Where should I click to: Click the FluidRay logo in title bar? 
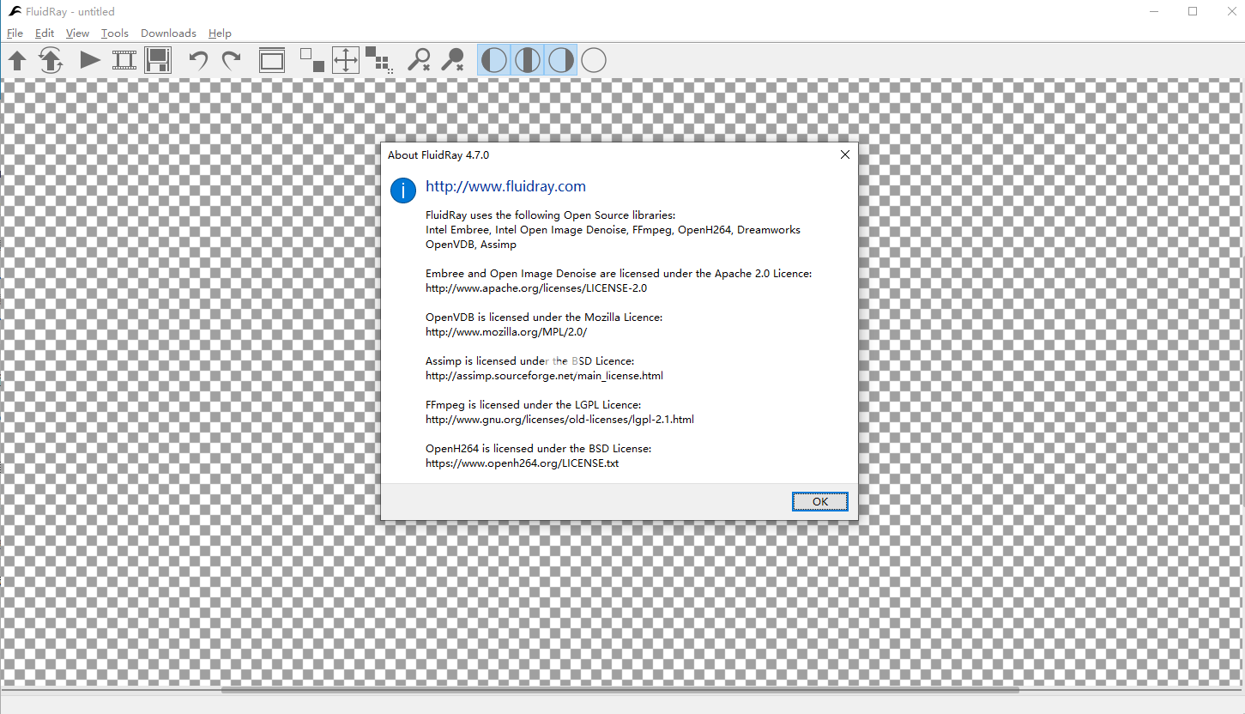coord(15,11)
